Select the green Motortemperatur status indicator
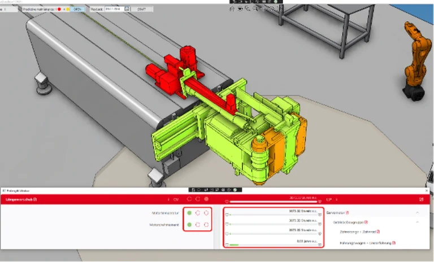The image size is (434, 262). click(x=189, y=213)
